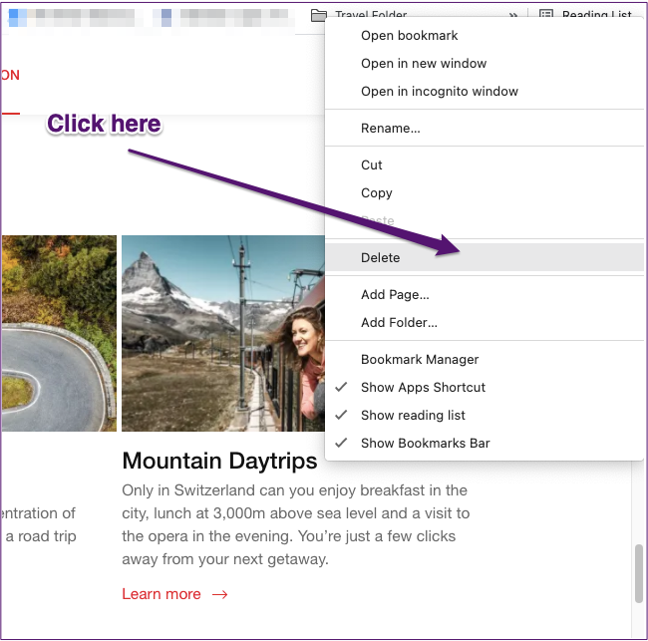Select Rename... from context menu

click(485, 129)
